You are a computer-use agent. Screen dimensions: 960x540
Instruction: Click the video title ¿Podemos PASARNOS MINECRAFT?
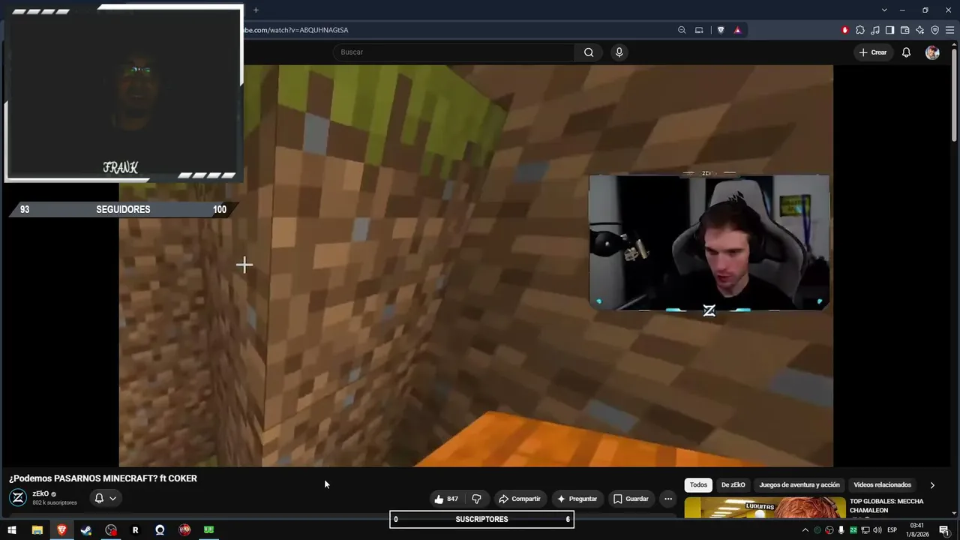pos(103,478)
